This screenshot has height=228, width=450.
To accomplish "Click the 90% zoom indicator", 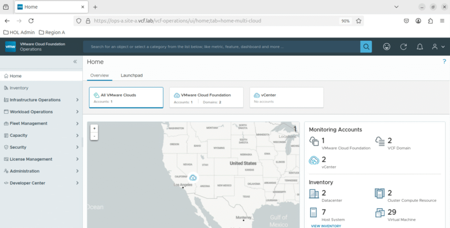I will pos(345,21).
